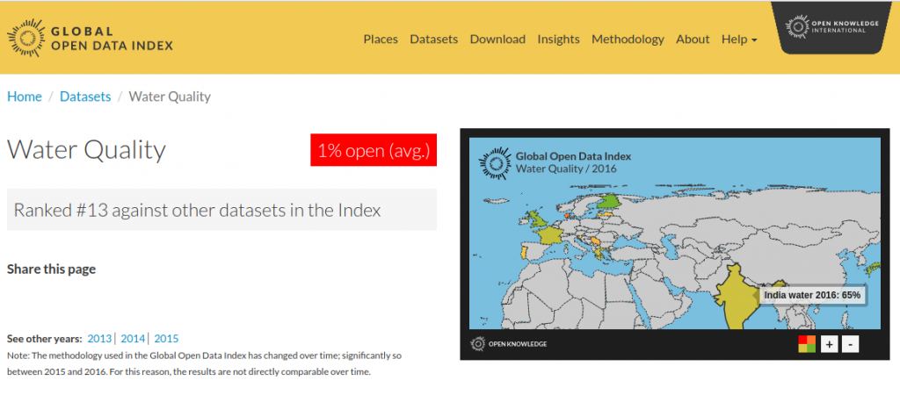The image size is (900, 395).
Task: Click the See other years label
Action: point(44,338)
